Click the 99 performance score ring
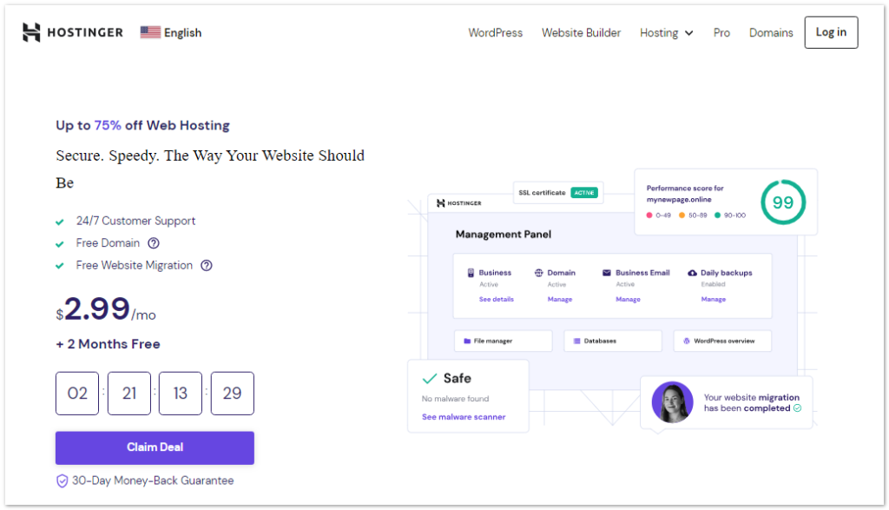The width and height of the screenshot is (889, 510). [x=783, y=202]
